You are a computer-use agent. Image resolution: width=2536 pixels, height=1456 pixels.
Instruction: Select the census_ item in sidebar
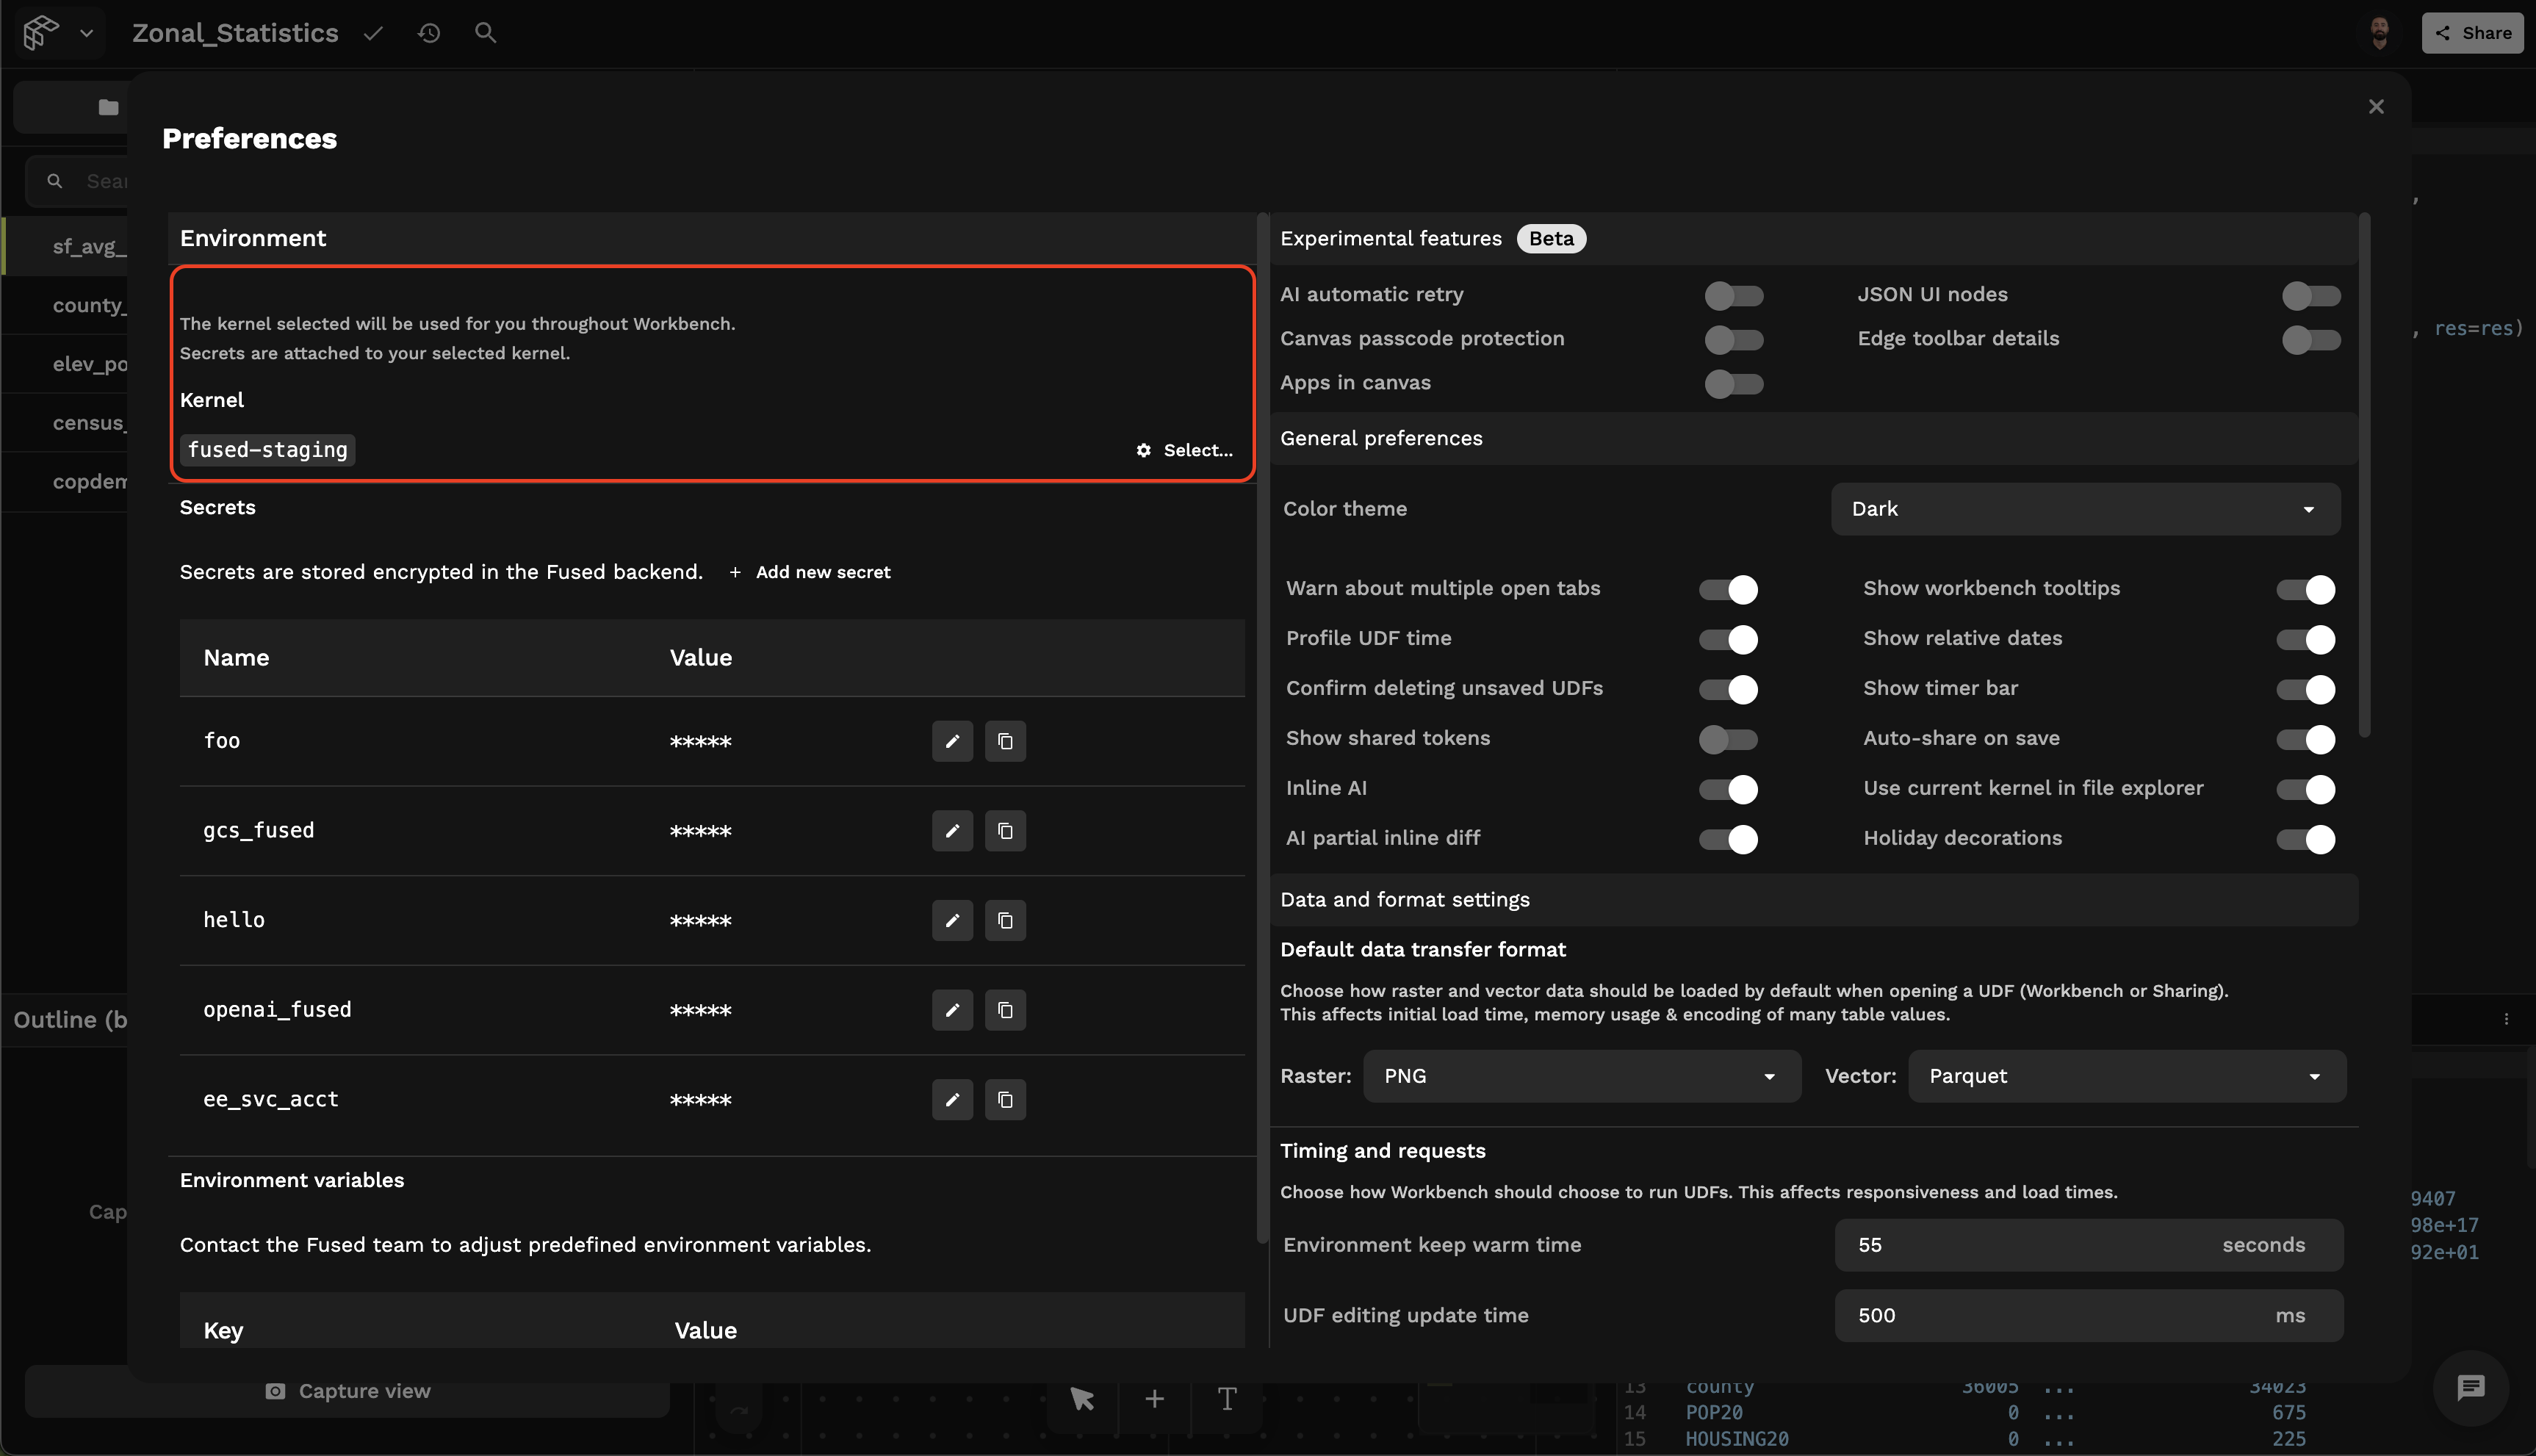pyautogui.click(x=89, y=423)
